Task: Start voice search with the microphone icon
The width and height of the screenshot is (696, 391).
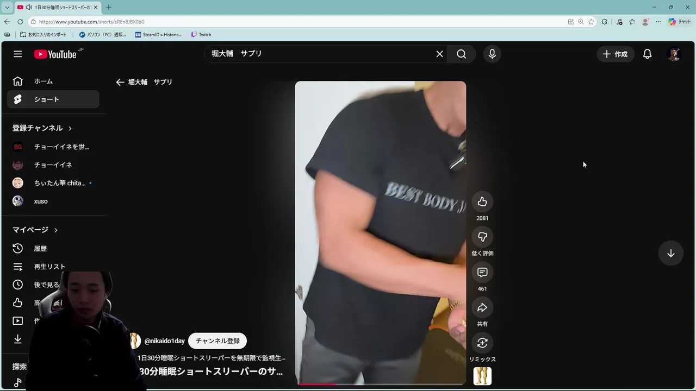Action: pos(492,54)
